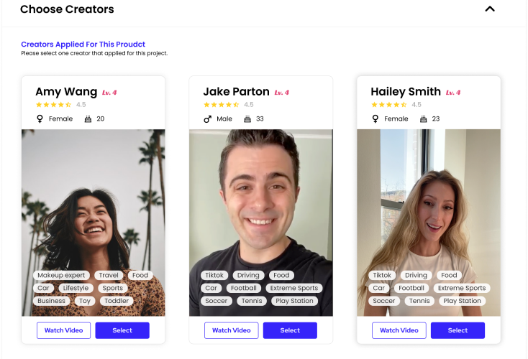This screenshot has width=528, height=359.
Task: Select Hailey Smith as creator
Action: pos(458,330)
